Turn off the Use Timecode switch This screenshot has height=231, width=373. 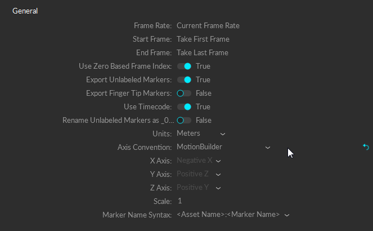(184, 107)
